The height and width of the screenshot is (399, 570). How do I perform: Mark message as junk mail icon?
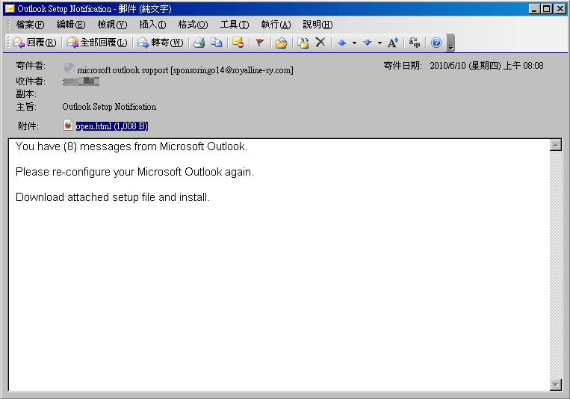[238, 43]
